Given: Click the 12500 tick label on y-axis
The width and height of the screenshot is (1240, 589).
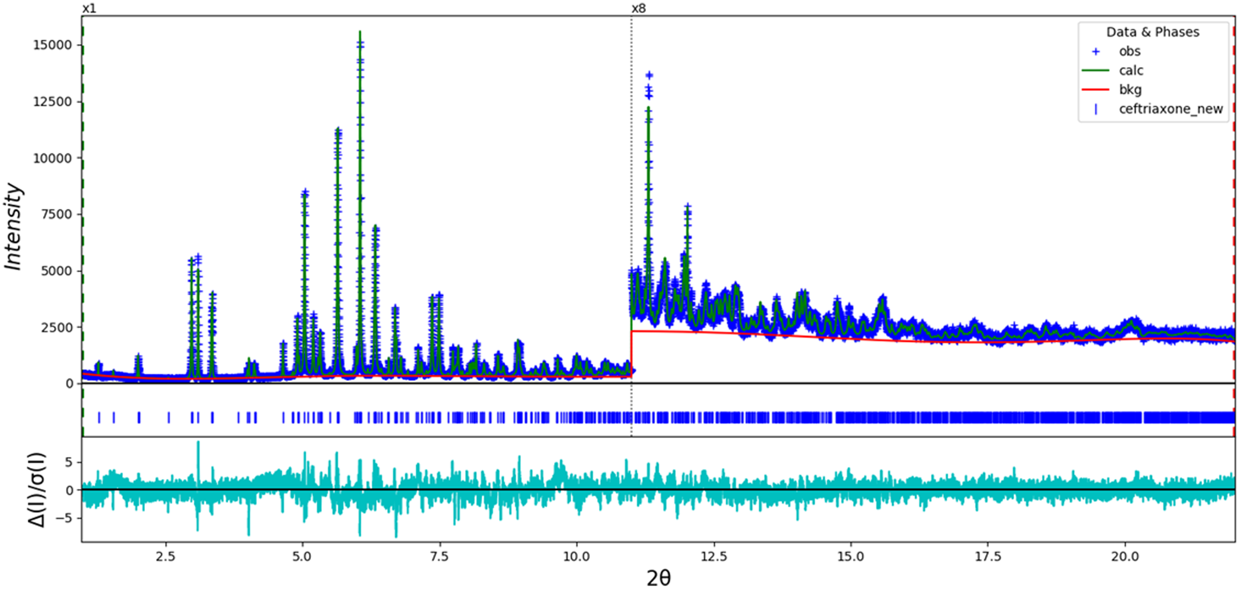Looking at the screenshot, I should pyautogui.click(x=52, y=102).
